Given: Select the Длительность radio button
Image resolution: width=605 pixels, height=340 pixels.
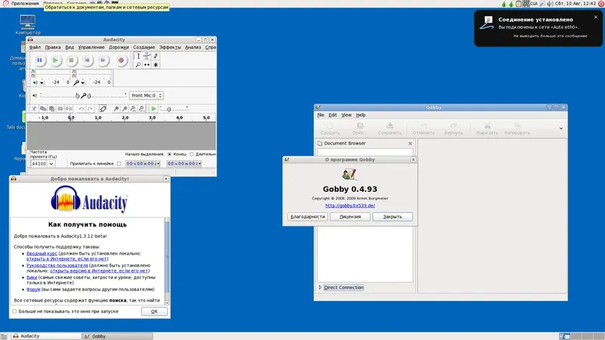Looking at the screenshot, I should (191, 154).
